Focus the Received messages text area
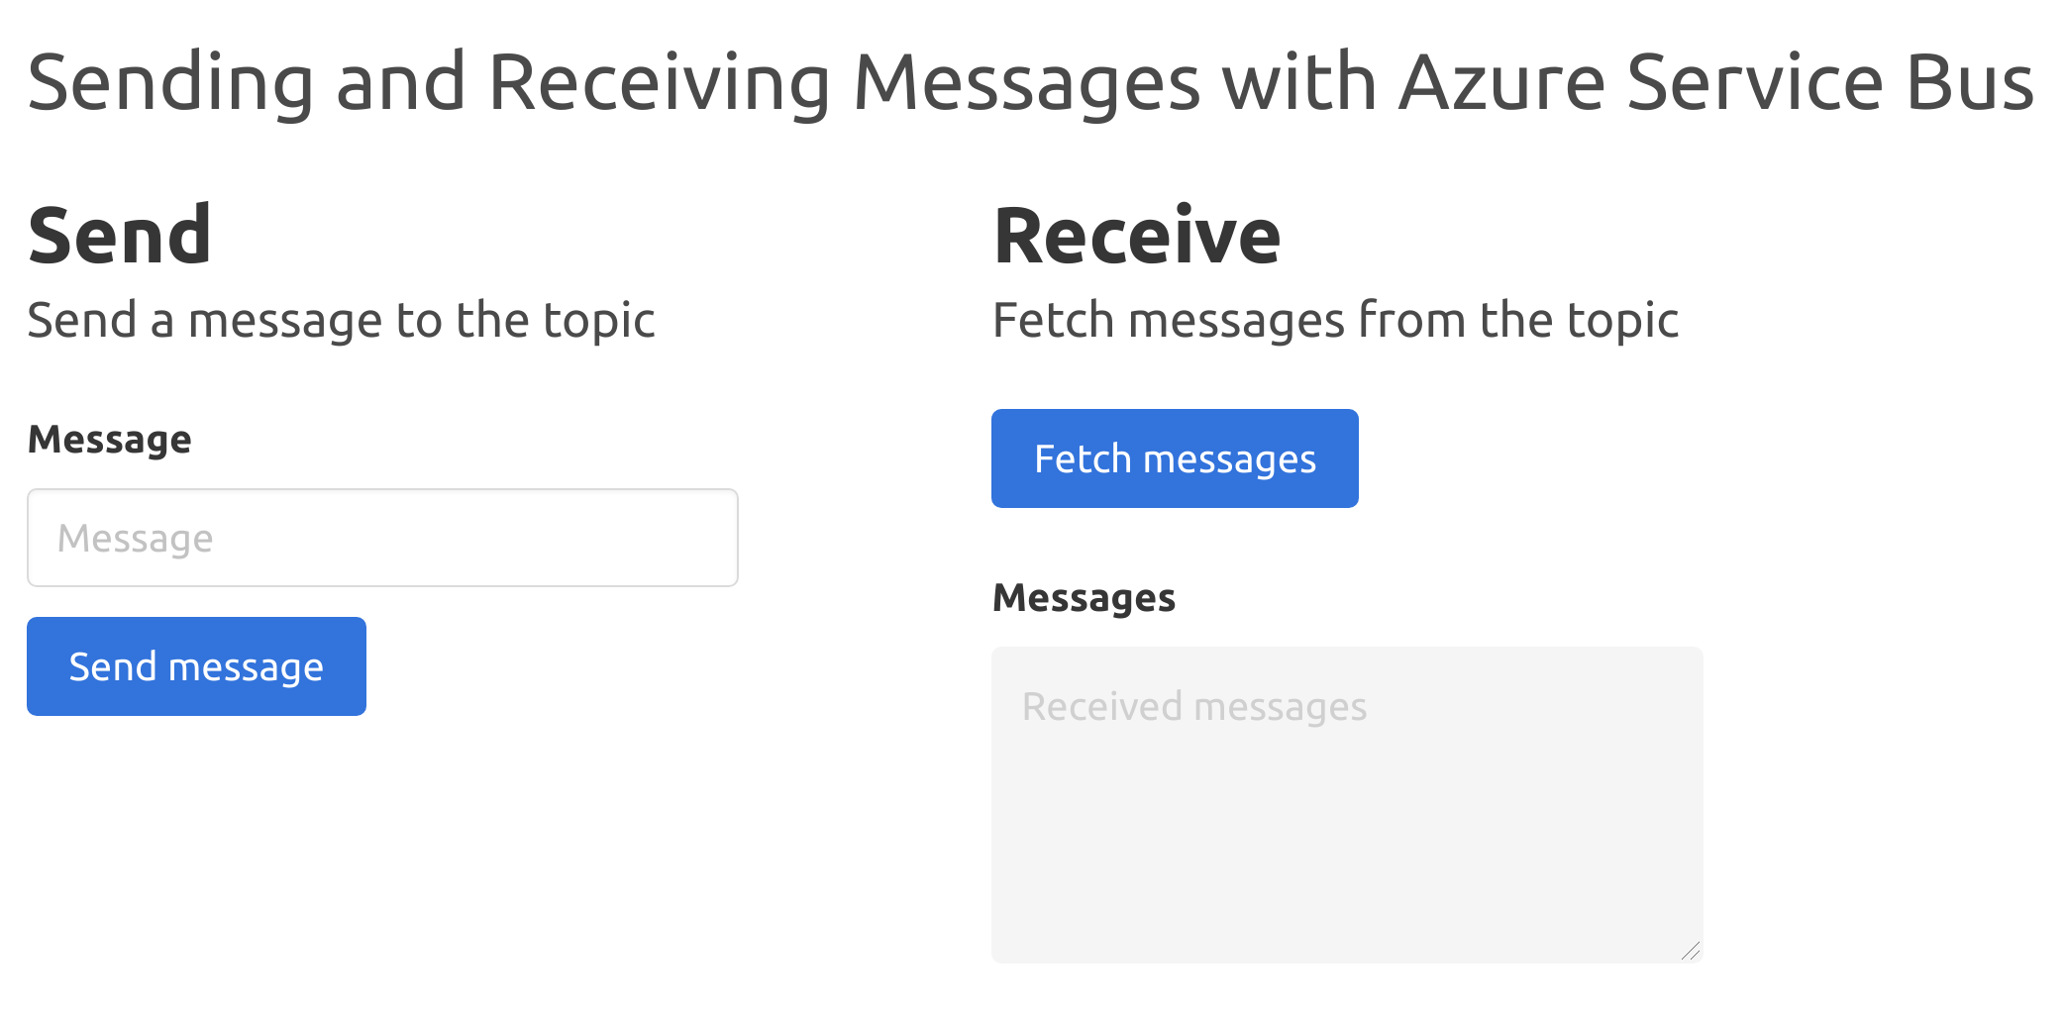This screenshot has height=1011, width=2067. click(1347, 804)
